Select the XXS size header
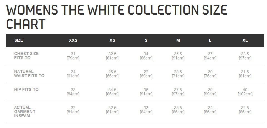This screenshot has width=267, height=128. (x=73, y=40)
